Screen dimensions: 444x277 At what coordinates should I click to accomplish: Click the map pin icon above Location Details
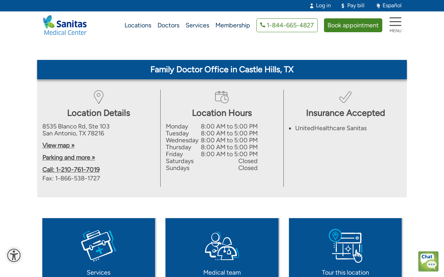pyautogui.click(x=99, y=97)
